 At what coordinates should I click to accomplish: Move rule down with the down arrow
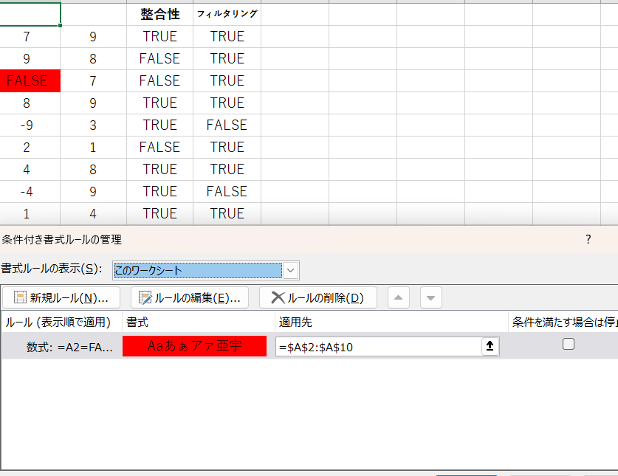[430, 297]
